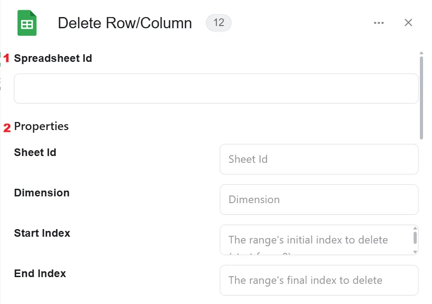
Task: Click the Google Sheets green icon
Action: (x=27, y=23)
